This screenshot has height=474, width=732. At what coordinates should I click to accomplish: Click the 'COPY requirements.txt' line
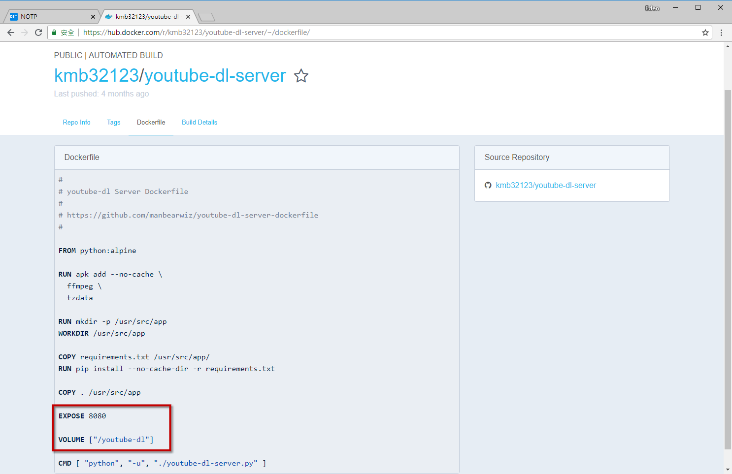134,357
